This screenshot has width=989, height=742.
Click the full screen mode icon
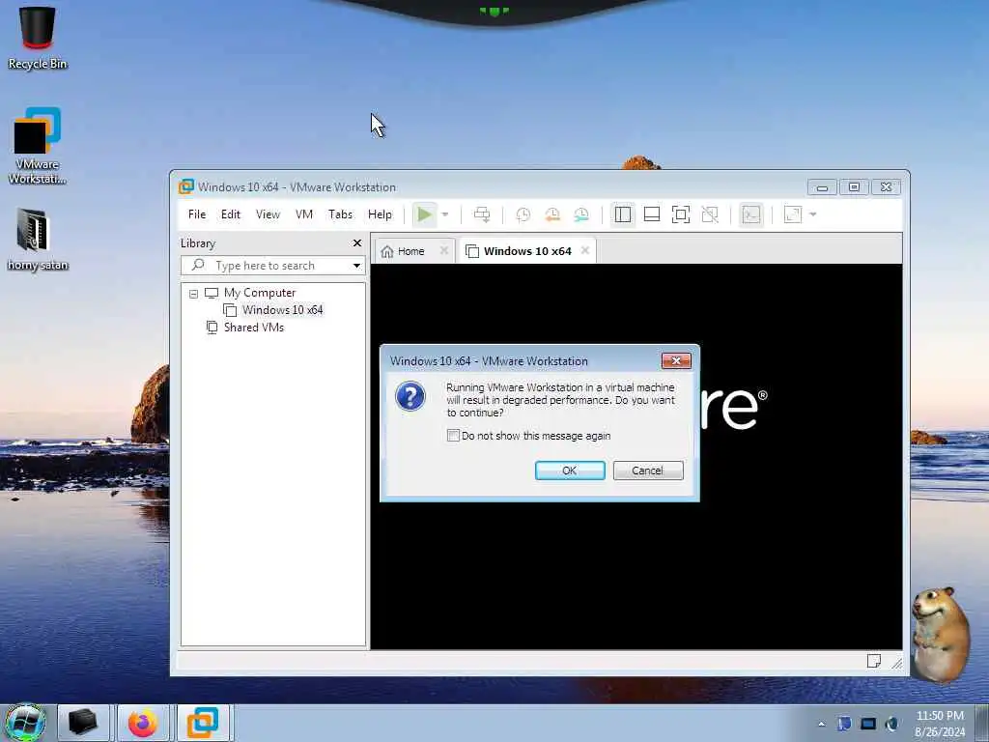681,214
